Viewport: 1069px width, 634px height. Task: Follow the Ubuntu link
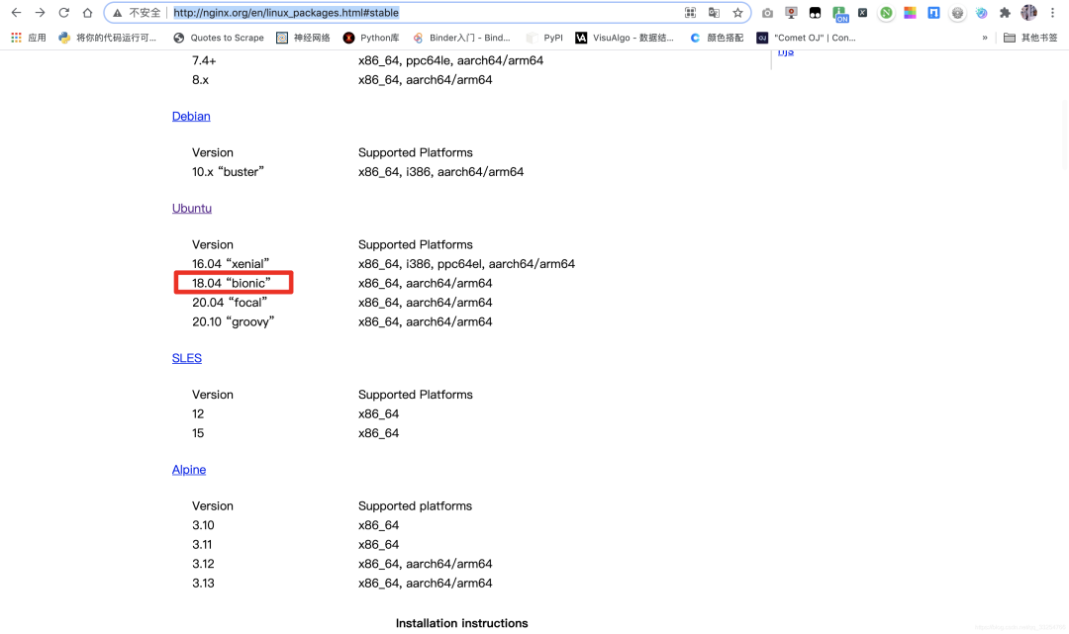[192, 208]
